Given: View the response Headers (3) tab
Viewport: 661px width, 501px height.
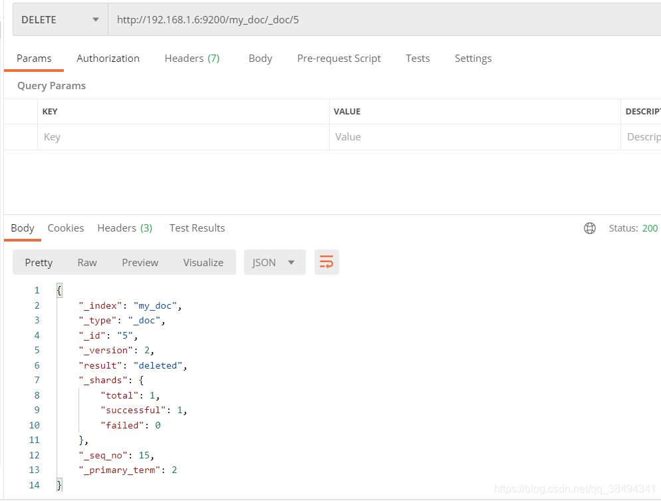Looking at the screenshot, I should [124, 228].
